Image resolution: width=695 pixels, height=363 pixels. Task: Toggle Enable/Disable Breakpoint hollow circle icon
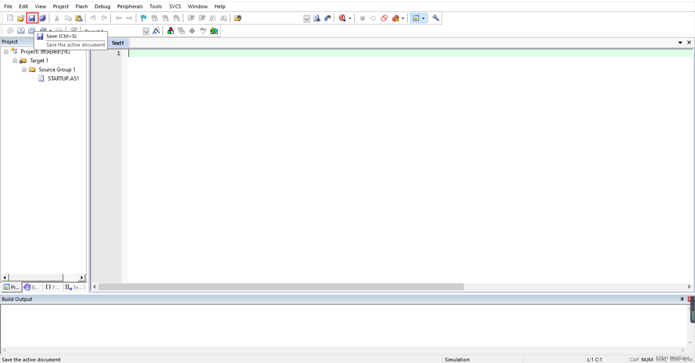click(x=373, y=18)
